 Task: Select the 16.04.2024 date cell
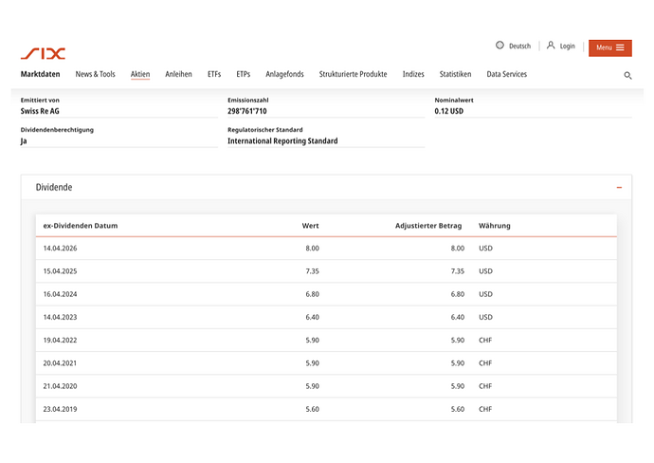coord(60,294)
